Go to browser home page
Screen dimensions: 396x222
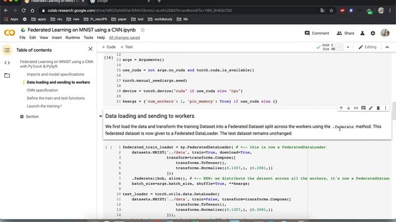pos(32,10)
